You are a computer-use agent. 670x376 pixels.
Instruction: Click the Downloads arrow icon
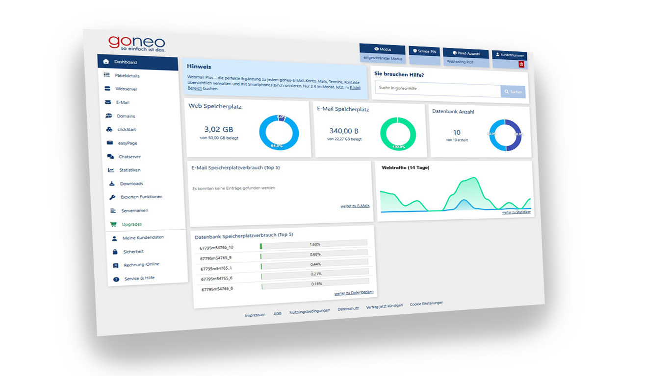tap(112, 184)
